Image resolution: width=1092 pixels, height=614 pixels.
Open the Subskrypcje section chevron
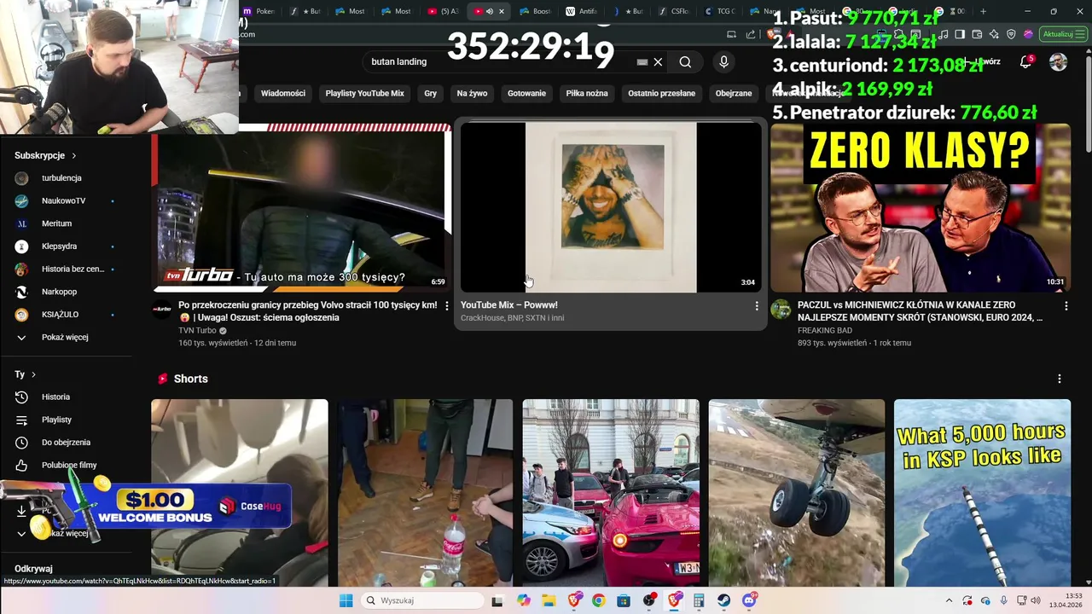74,156
